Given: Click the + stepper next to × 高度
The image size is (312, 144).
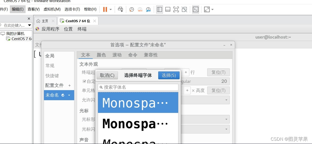Looking at the screenshot, I should pos(187,90).
